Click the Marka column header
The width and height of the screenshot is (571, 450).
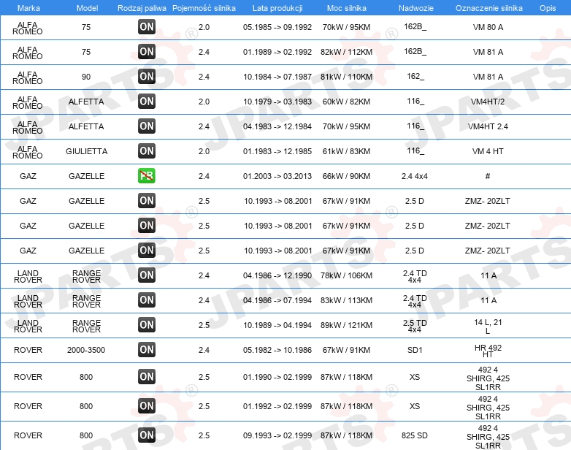(28, 8)
